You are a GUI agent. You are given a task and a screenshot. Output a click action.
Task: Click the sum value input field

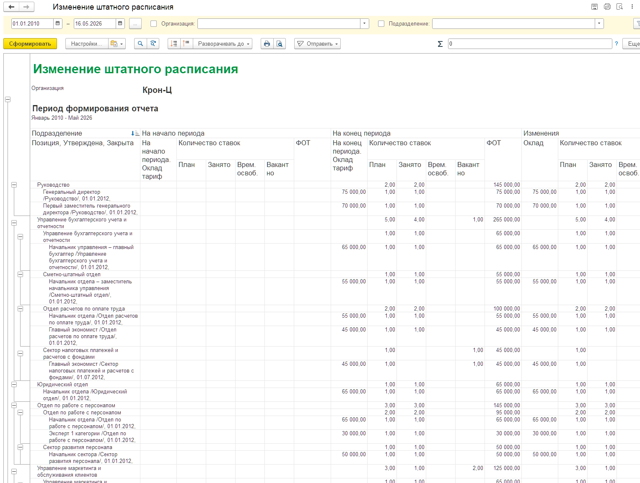coord(530,44)
